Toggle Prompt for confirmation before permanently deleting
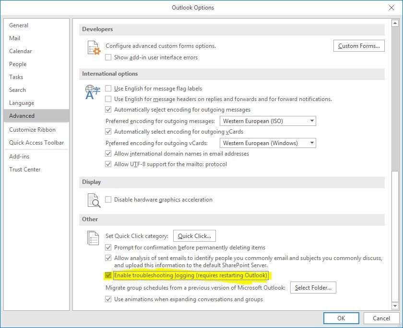The width and height of the screenshot is (403, 328). click(108, 248)
